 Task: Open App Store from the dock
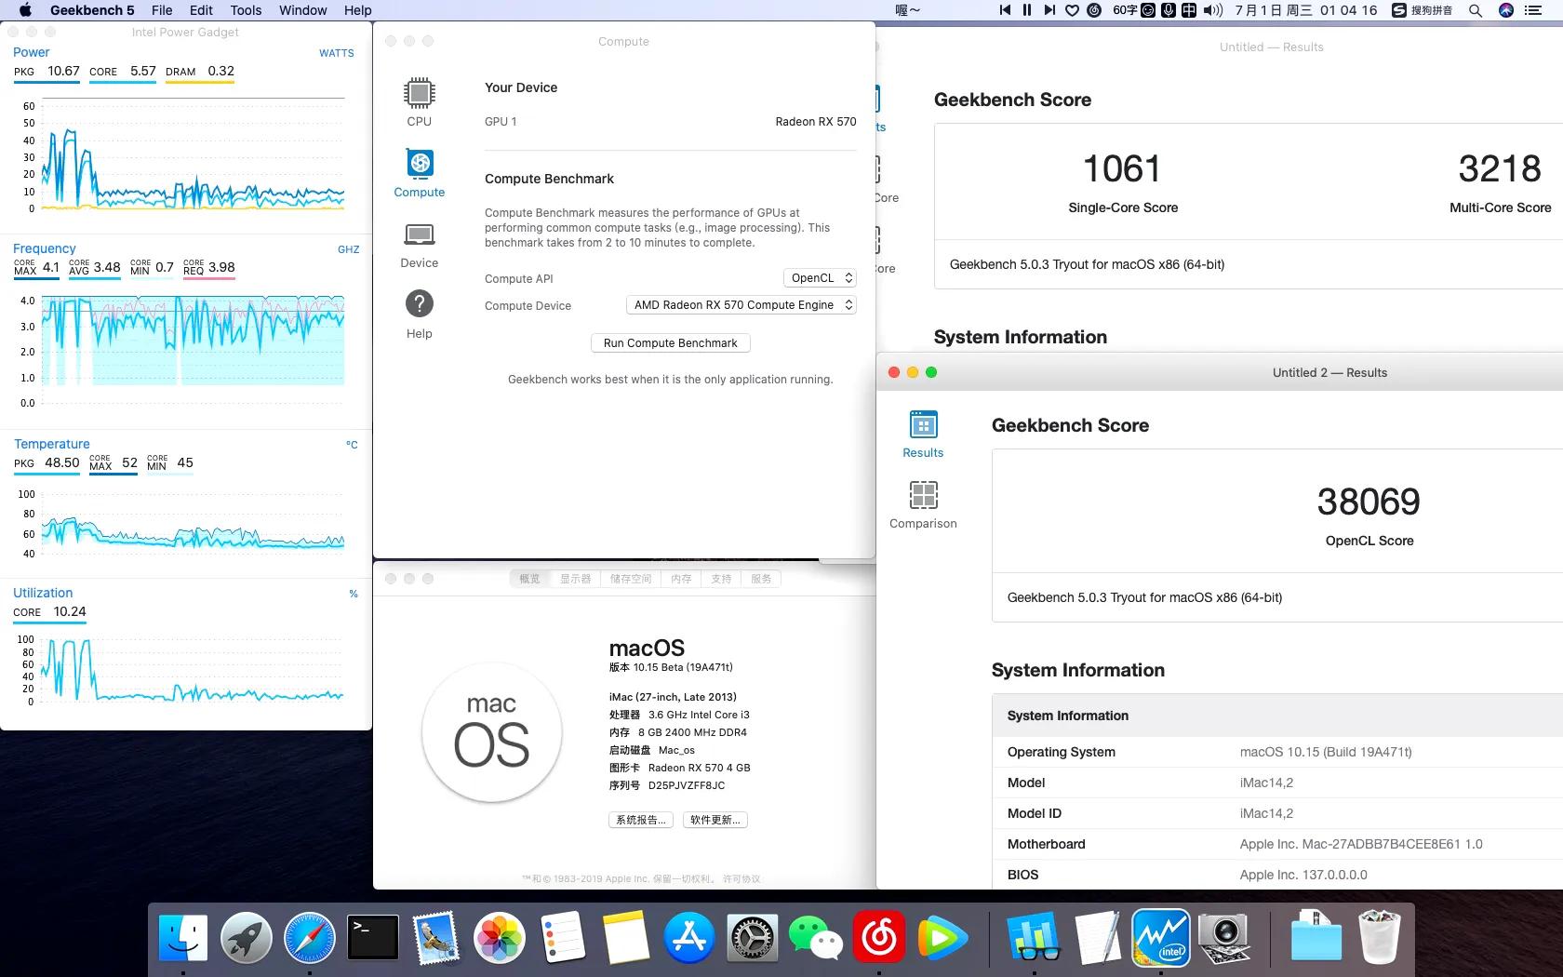689,937
